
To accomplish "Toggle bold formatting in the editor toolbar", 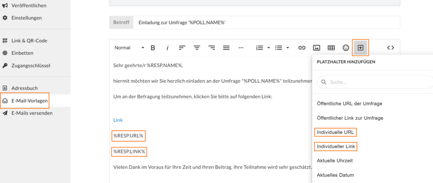I will click(153, 48).
